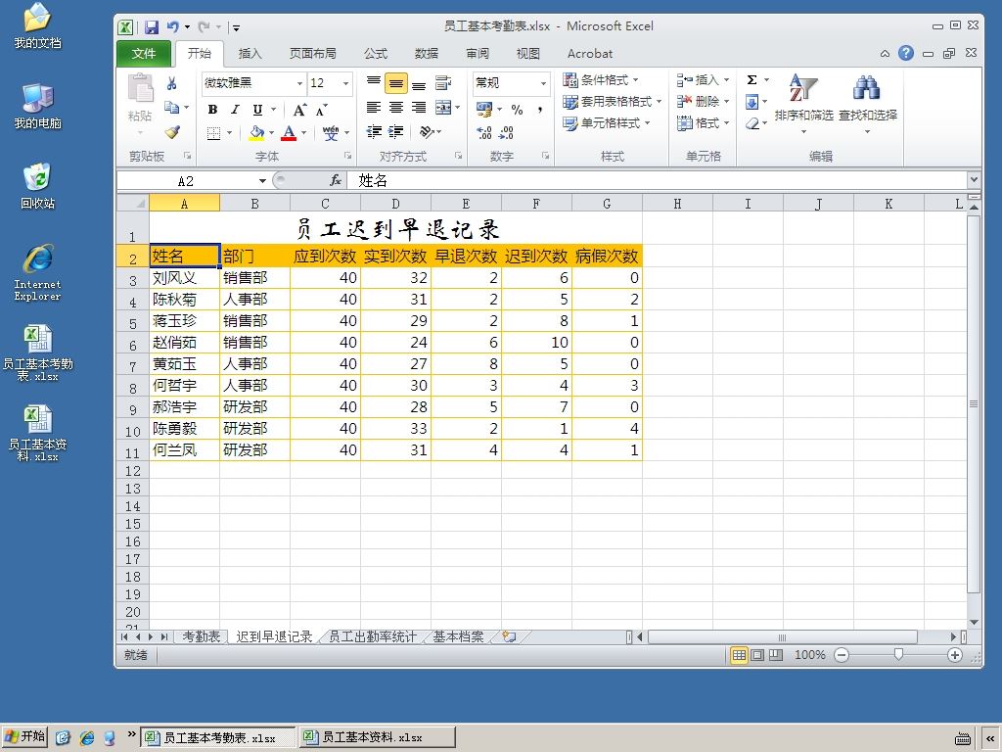The width and height of the screenshot is (1002, 752).
Task: Undo the last action
Action: click(x=172, y=26)
